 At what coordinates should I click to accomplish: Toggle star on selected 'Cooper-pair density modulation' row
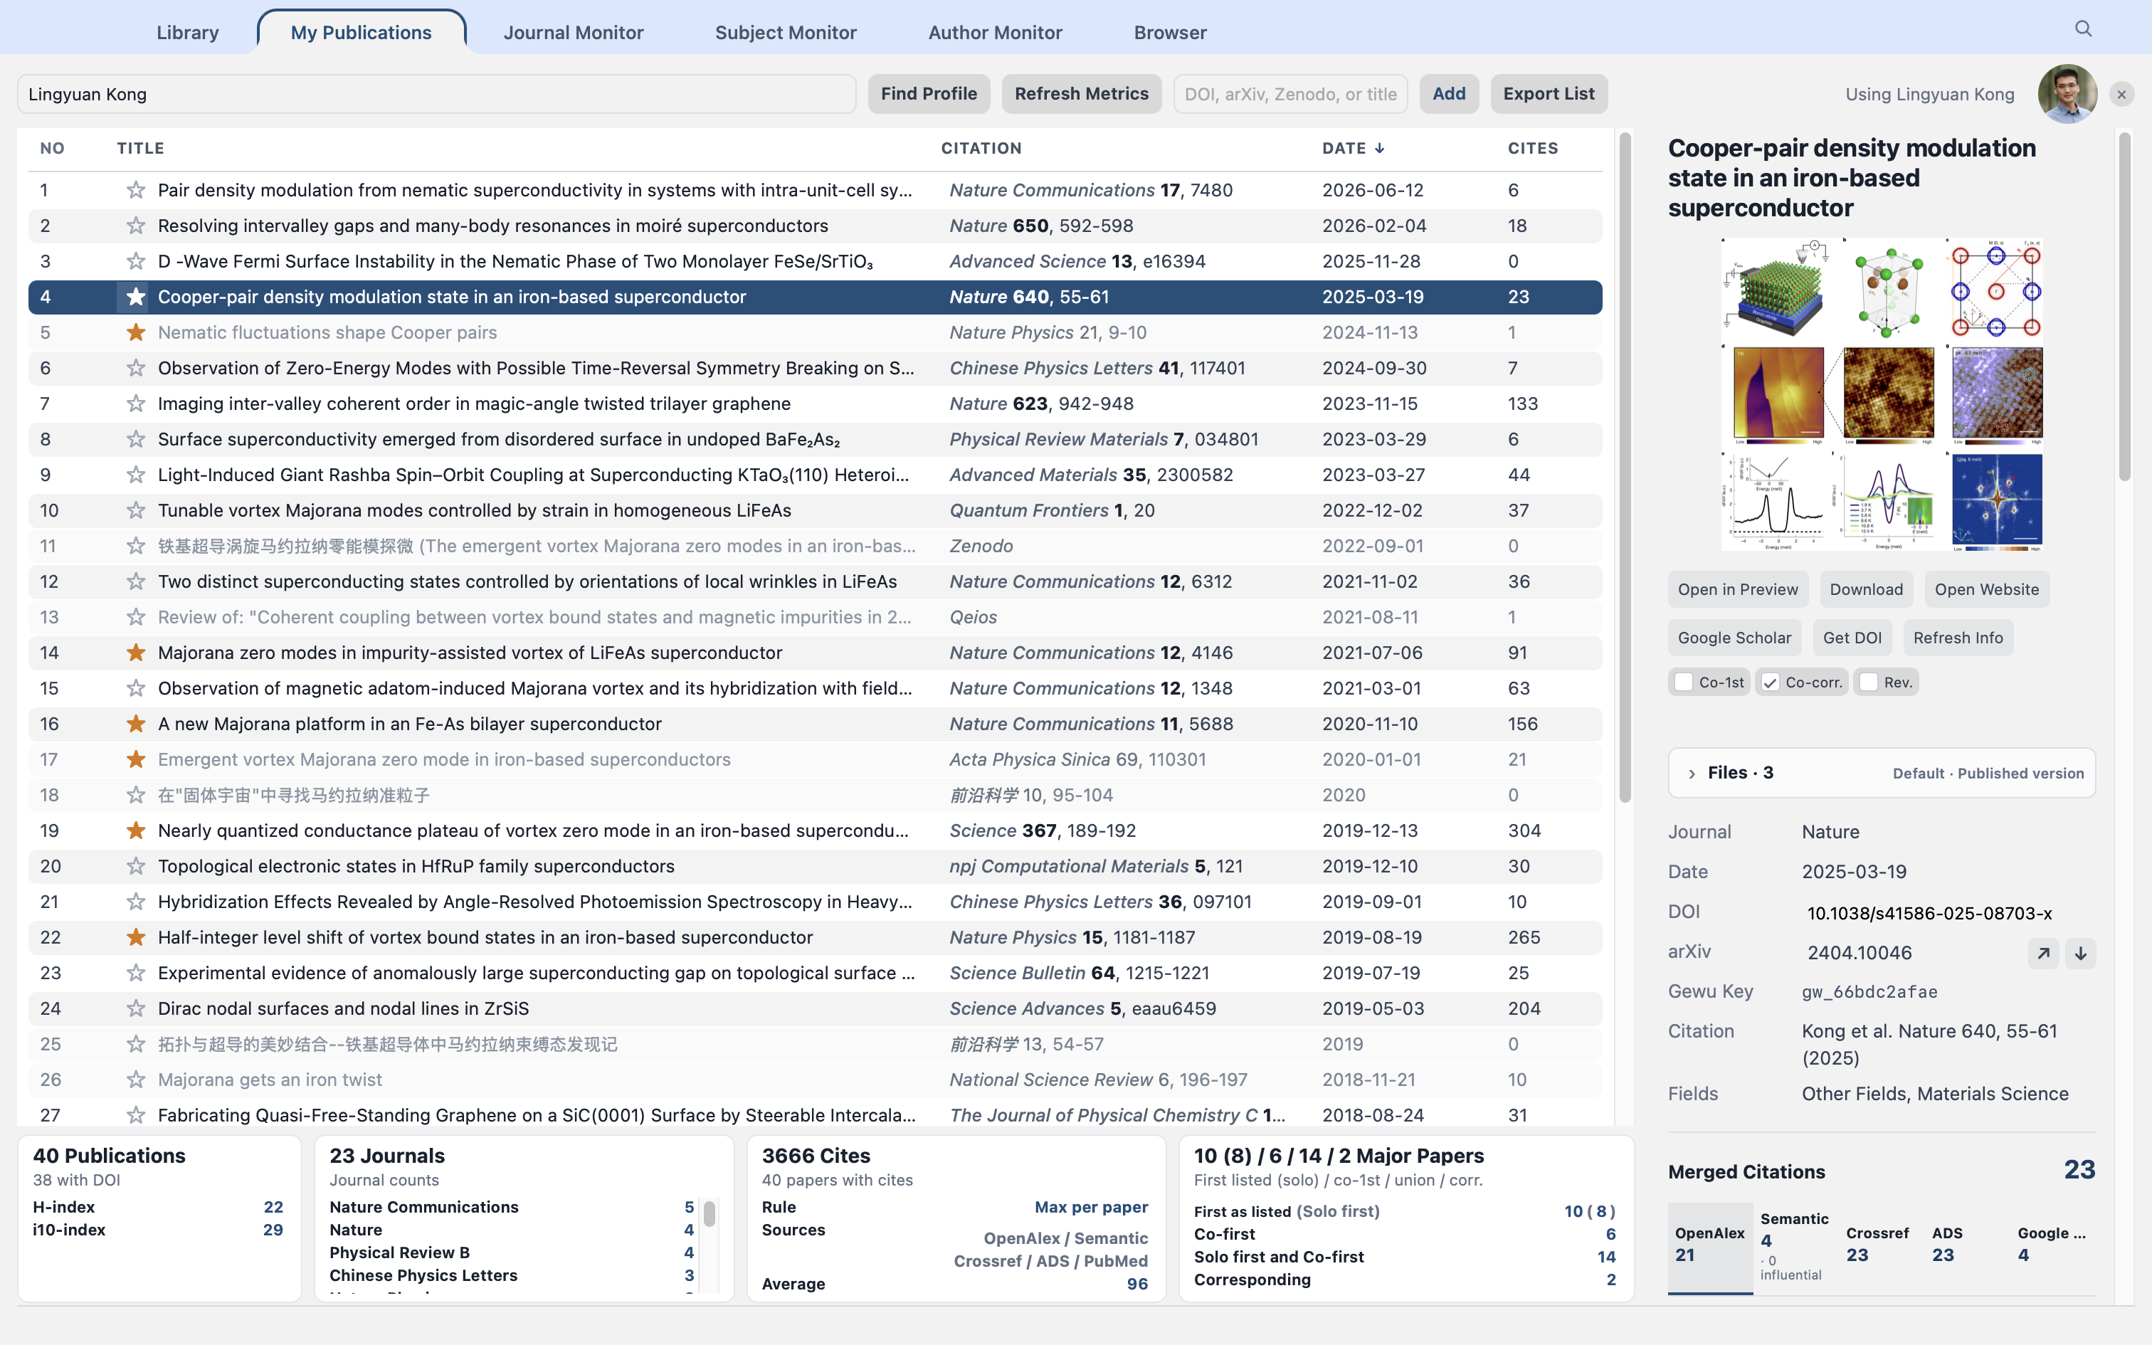pyautogui.click(x=135, y=297)
